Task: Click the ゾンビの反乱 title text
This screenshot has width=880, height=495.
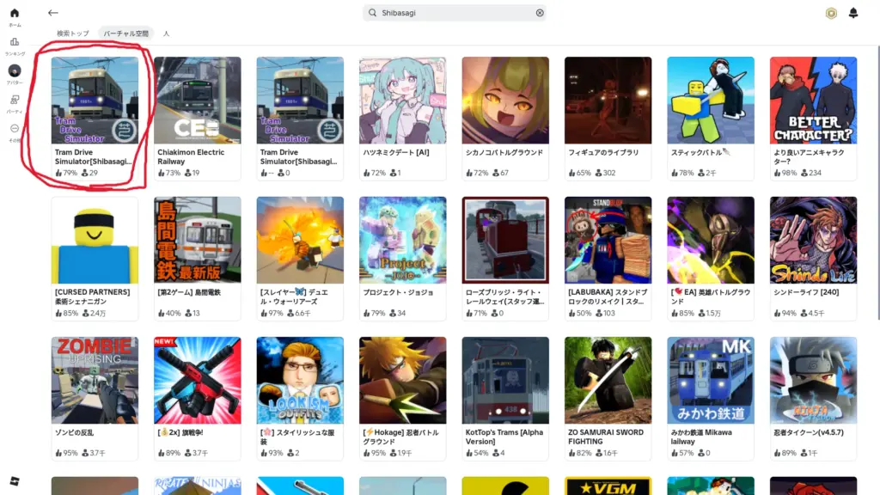Action: 74,433
